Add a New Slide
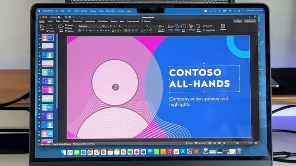This screenshot has height=166, width=296. pyautogui.click(x=61, y=28)
